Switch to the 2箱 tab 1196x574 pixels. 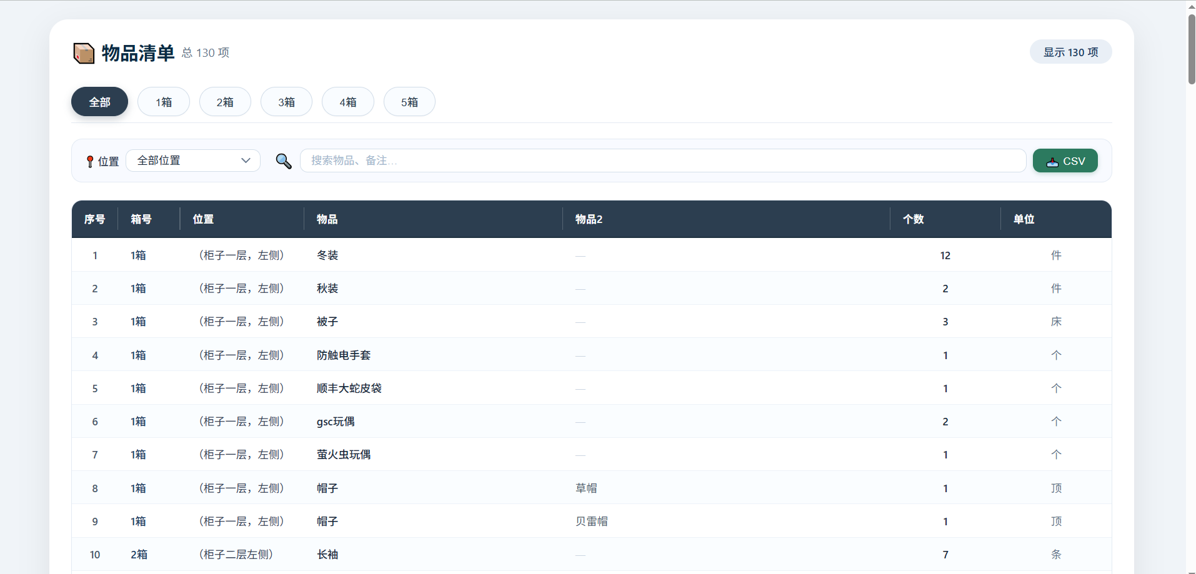point(225,102)
